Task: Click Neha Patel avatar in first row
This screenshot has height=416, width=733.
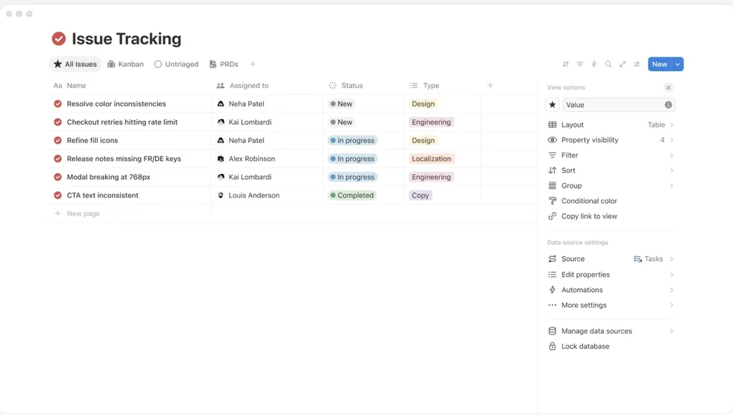Action: point(221,103)
